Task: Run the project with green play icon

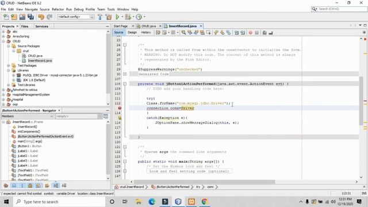Action: tap(117, 17)
